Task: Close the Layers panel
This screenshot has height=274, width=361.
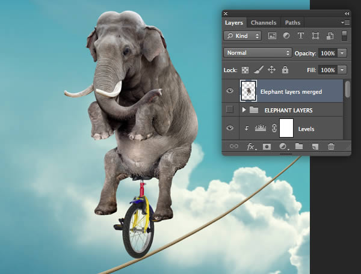Action: tap(226, 14)
